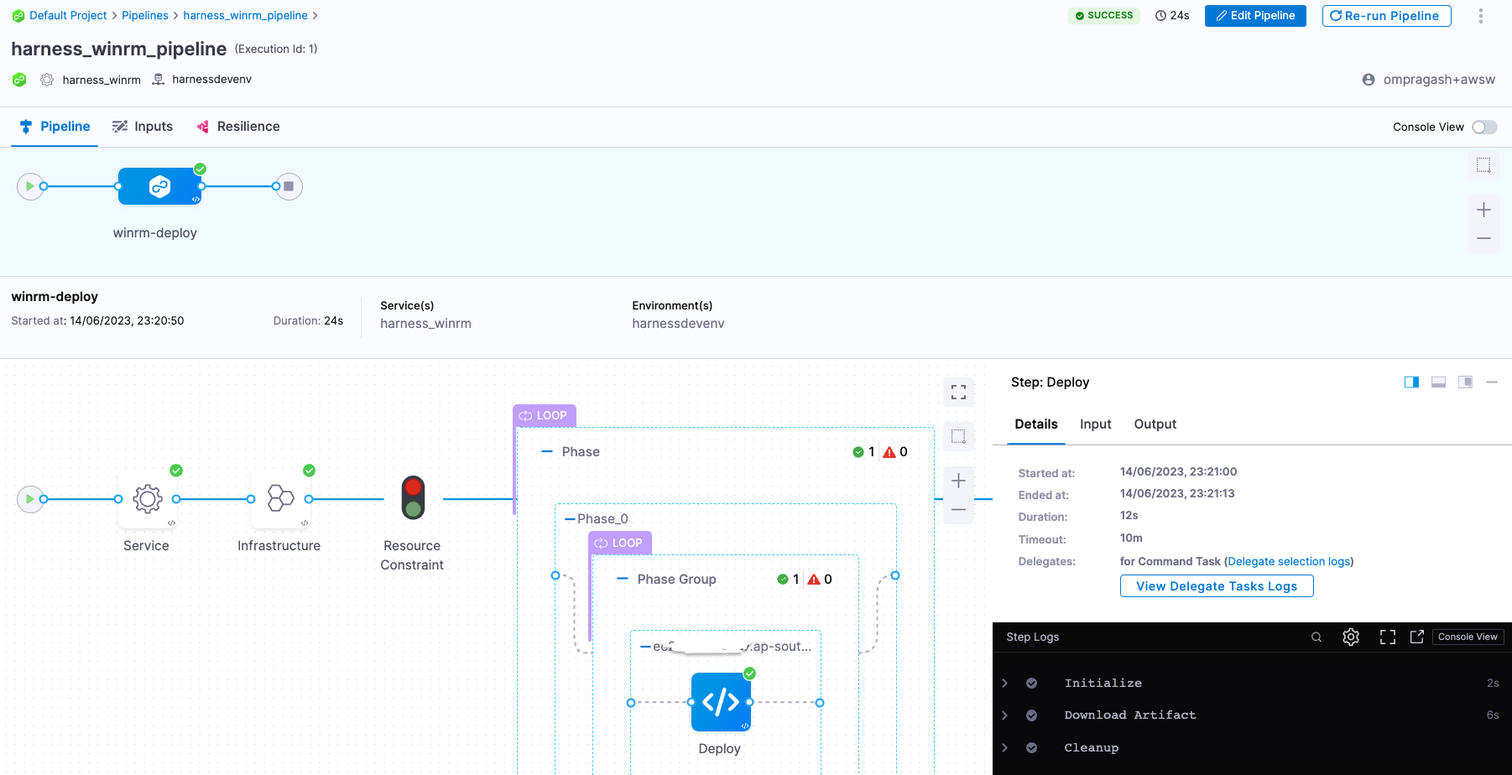
Task: Click the Resource Constraint traffic light icon
Action: tap(413, 498)
